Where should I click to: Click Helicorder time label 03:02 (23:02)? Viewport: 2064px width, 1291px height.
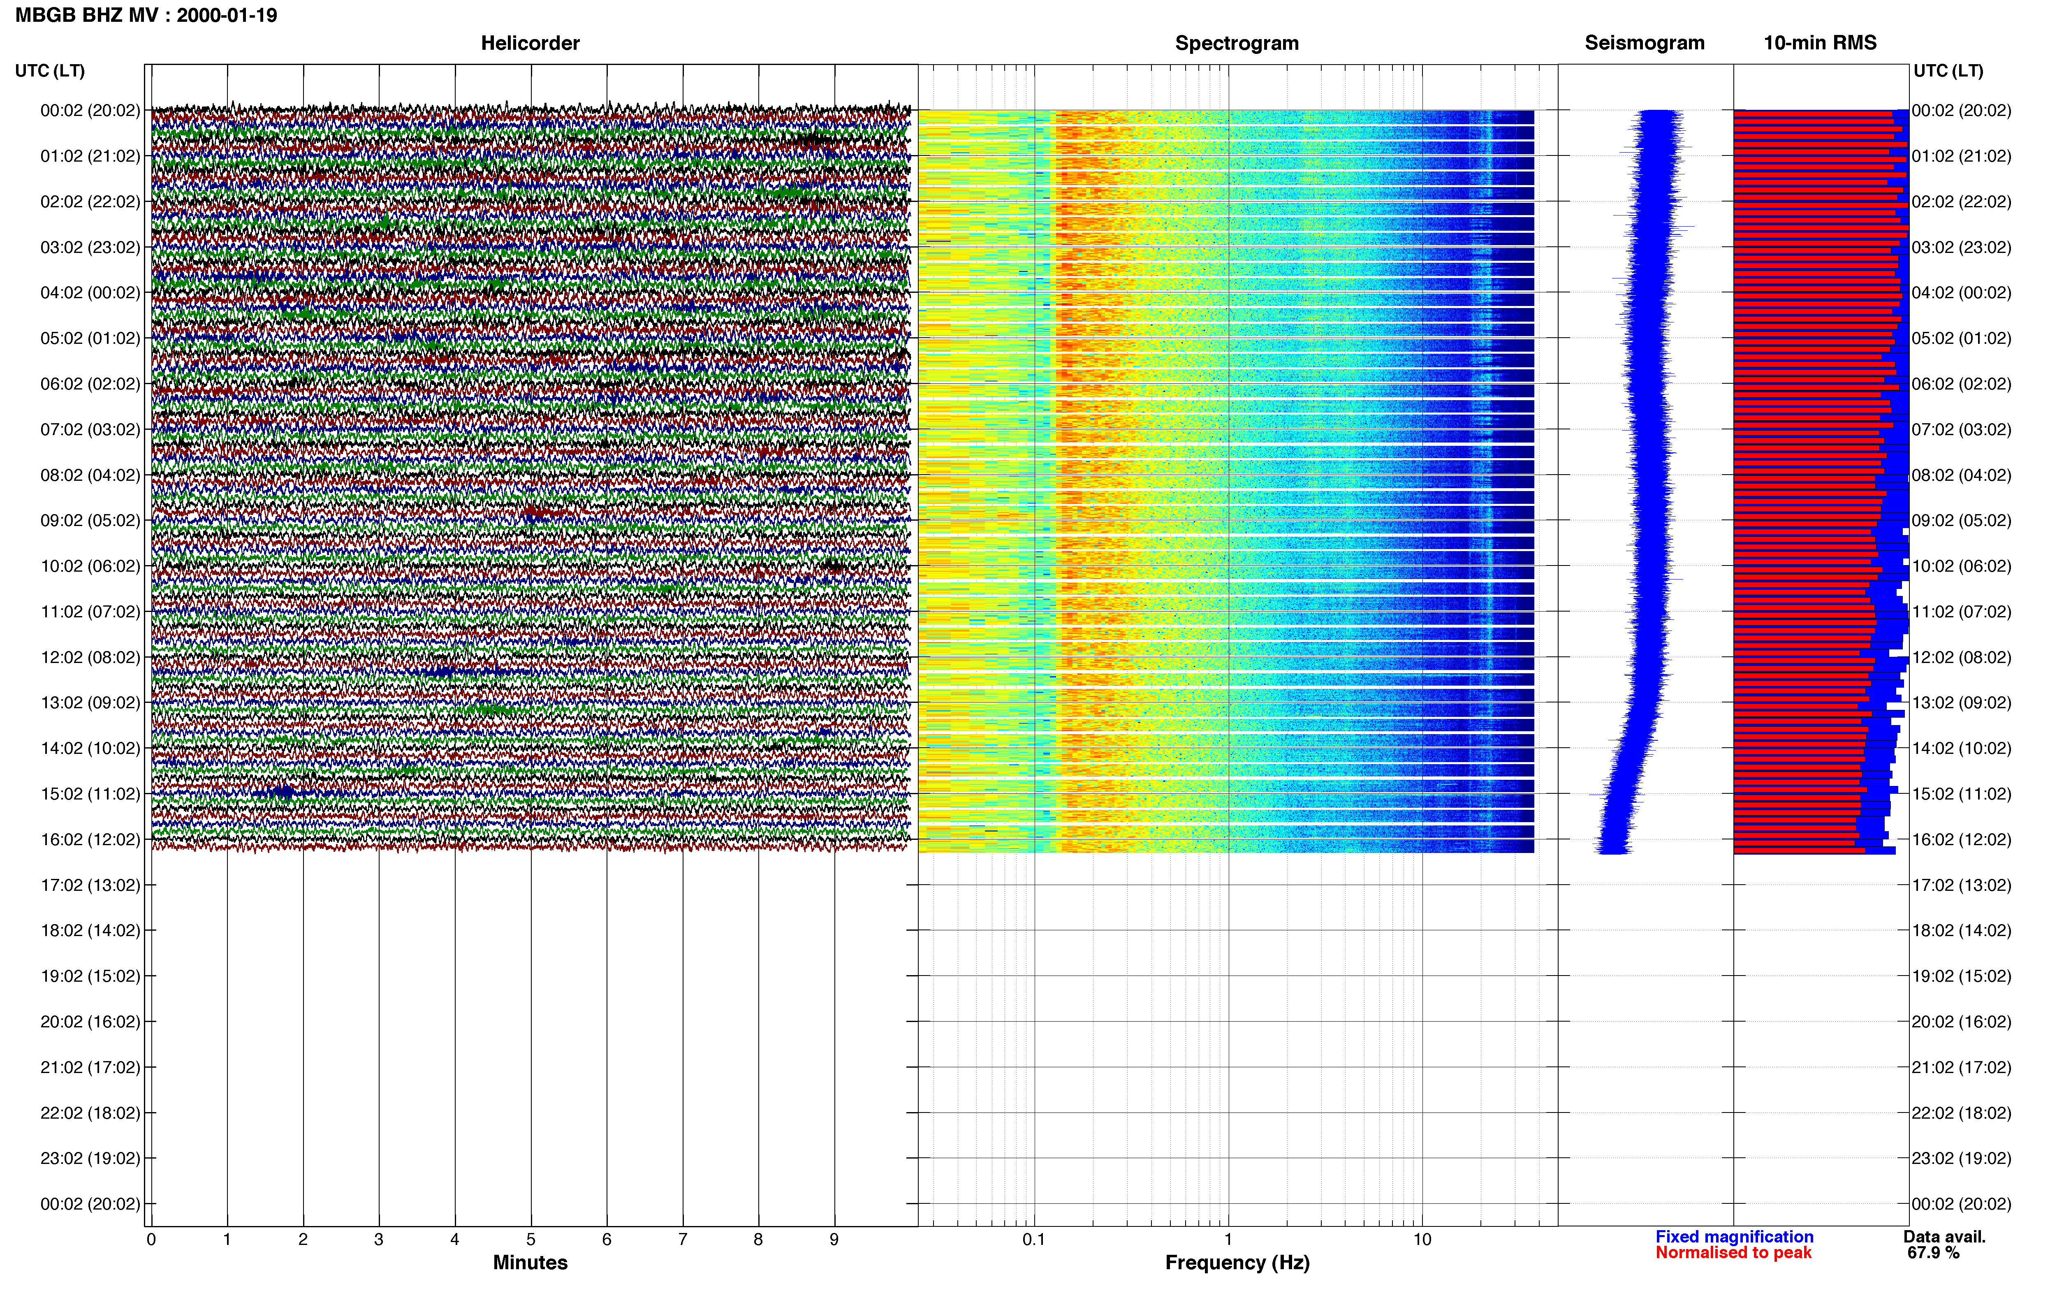pyautogui.click(x=90, y=248)
